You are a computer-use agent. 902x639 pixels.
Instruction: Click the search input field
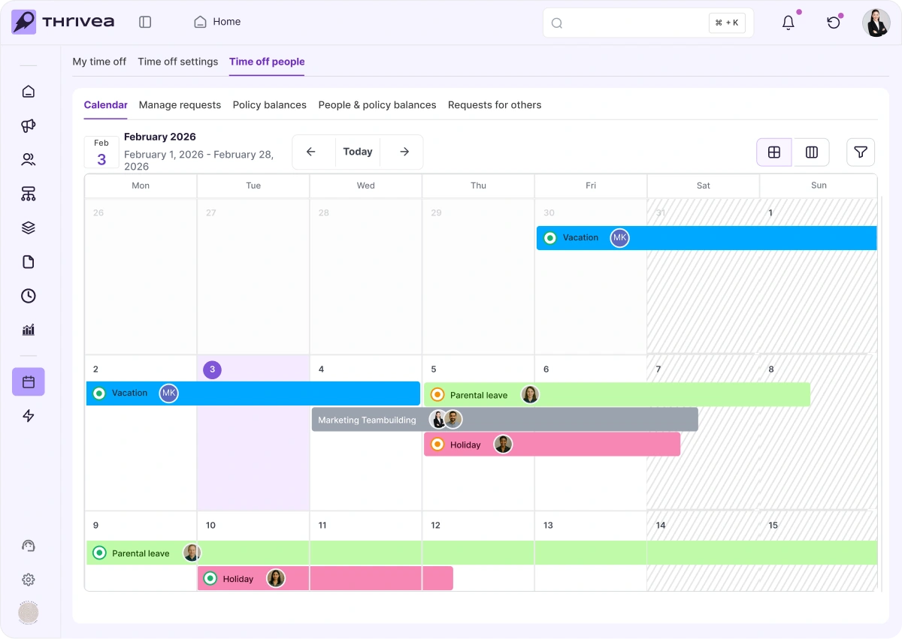click(631, 23)
